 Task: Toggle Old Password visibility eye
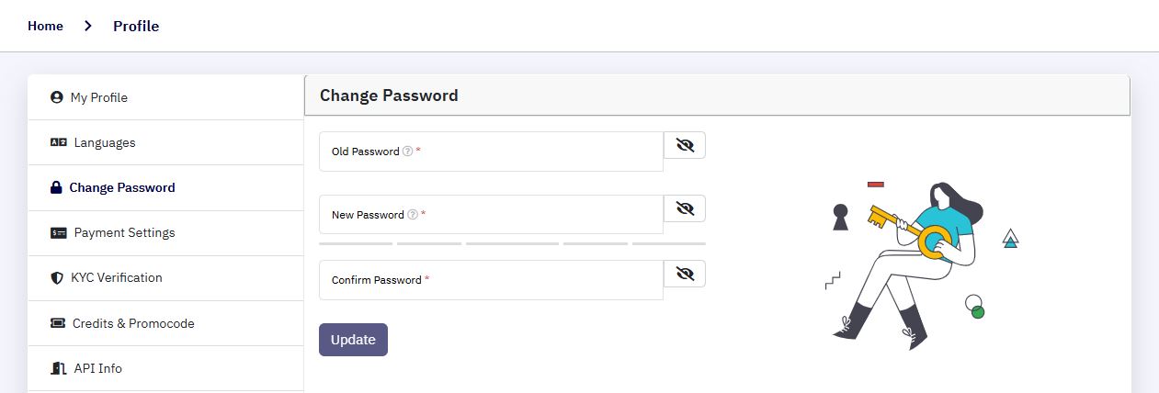click(685, 145)
